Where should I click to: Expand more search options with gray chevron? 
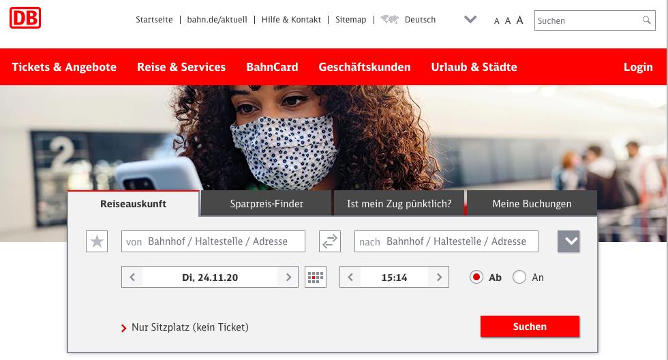coord(568,241)
